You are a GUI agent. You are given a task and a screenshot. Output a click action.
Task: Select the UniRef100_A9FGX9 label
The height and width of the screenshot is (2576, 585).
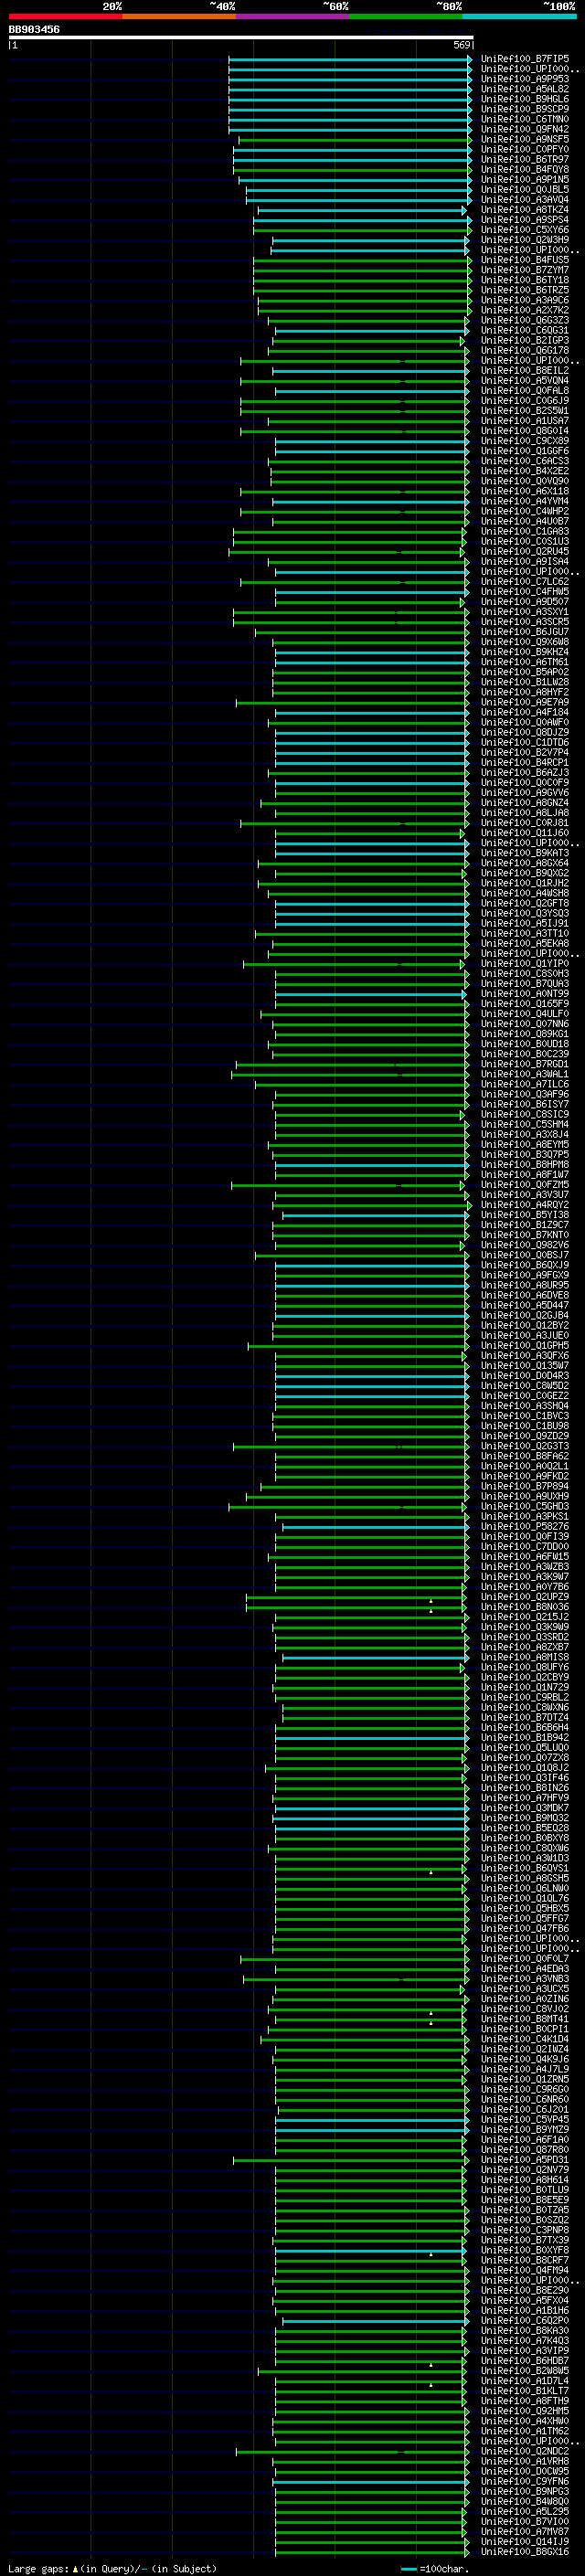(525, 1275)
